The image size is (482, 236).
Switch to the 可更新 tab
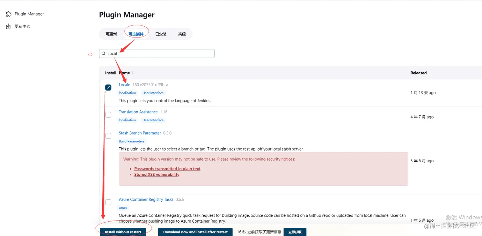pyautogui.click(x=111, y=34)
